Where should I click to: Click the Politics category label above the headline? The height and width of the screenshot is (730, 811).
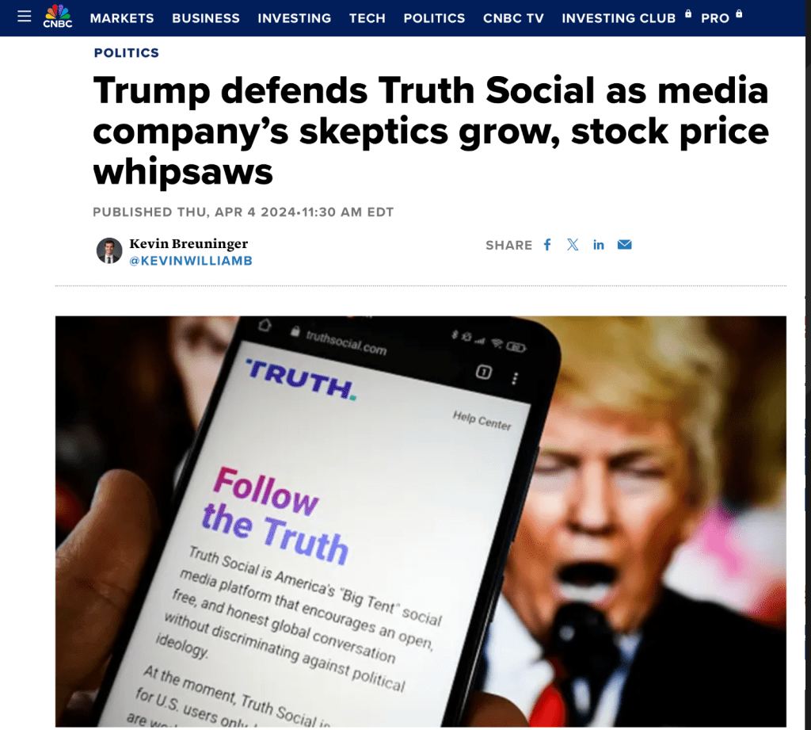click(127, 53)
